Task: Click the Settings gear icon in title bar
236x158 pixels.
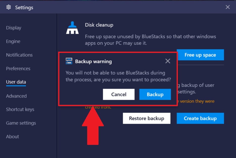Action: click(9, 7)
